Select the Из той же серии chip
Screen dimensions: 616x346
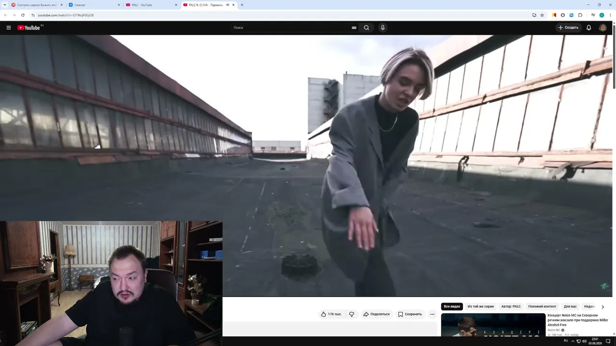pos(481,307)
